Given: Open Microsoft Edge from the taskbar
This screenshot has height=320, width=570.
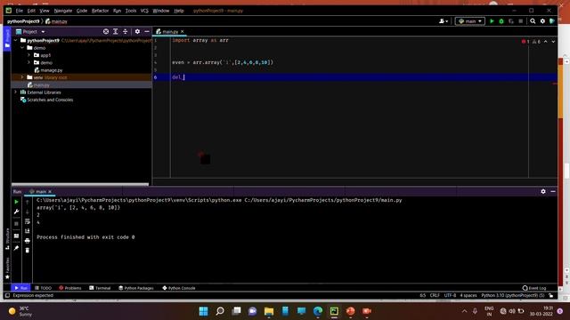Looking at the screenshot, I should (318, 311).
